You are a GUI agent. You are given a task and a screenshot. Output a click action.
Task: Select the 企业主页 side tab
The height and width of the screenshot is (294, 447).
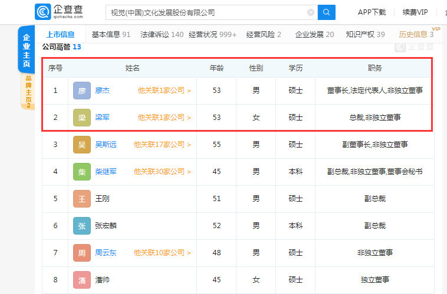(27, 50)
